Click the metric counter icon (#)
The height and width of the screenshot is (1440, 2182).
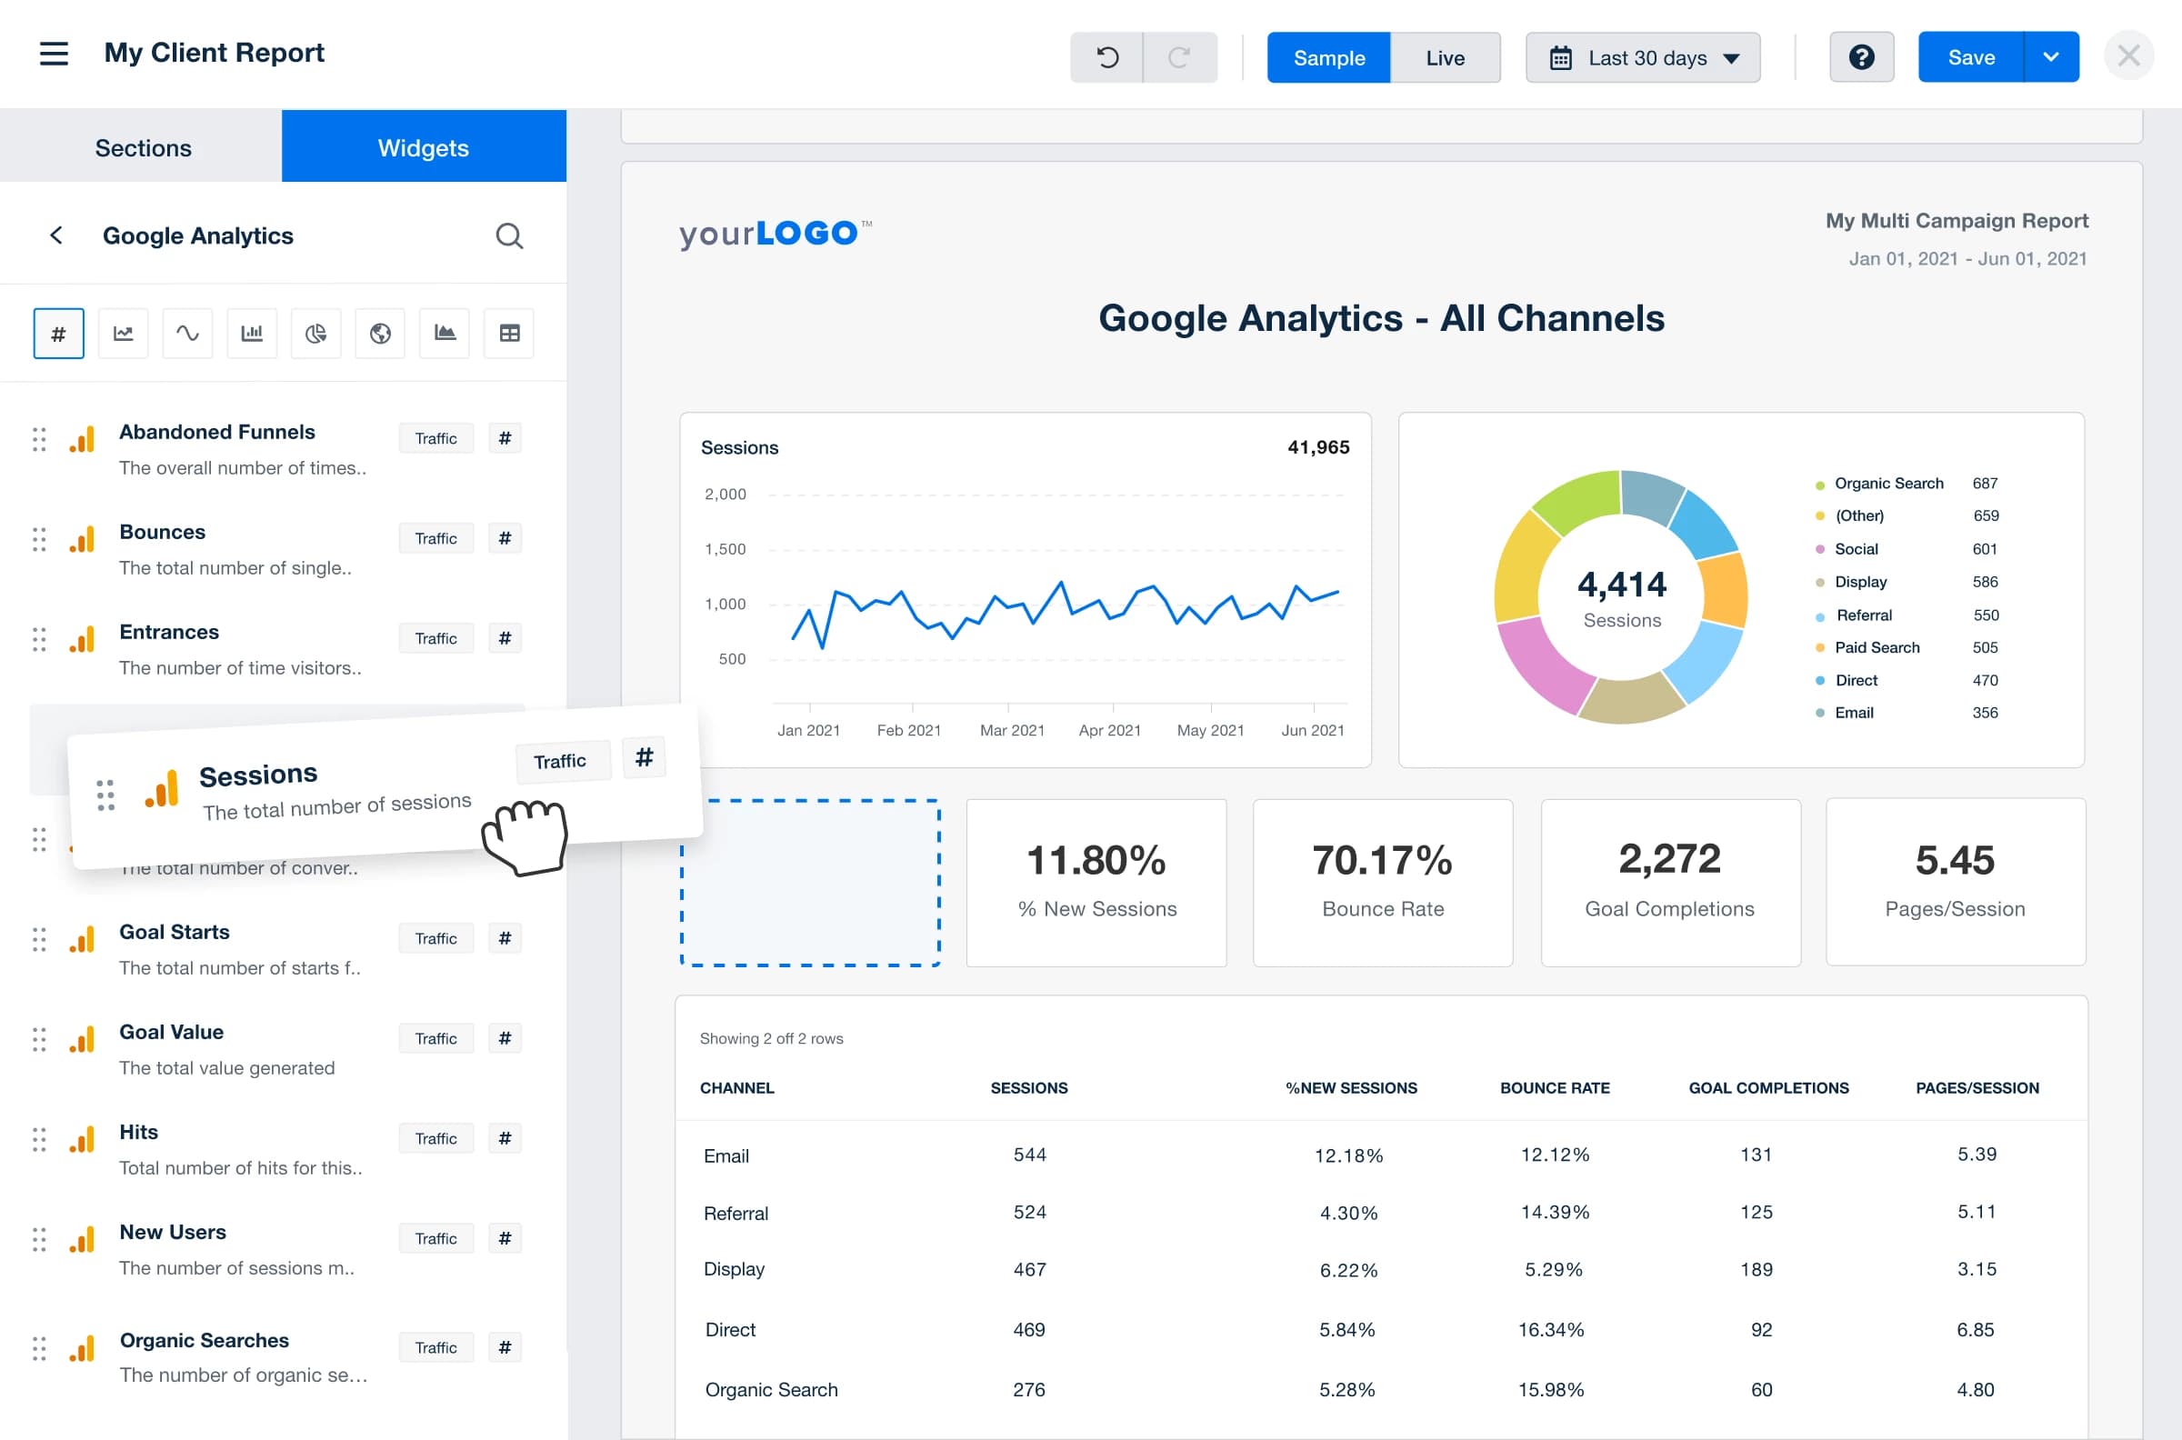pos(59,333)
